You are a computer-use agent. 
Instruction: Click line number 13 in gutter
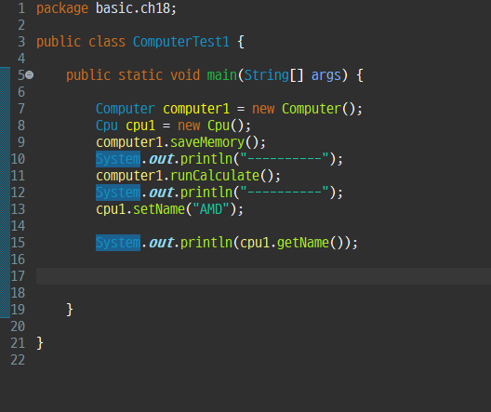click(18, 209)
